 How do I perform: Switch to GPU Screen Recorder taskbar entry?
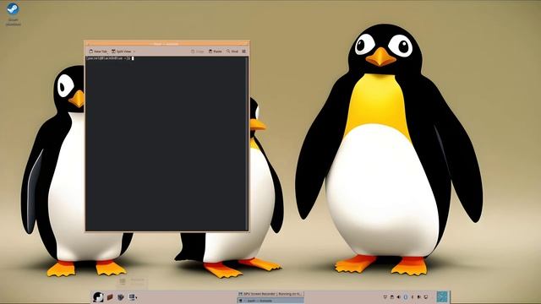270,294
